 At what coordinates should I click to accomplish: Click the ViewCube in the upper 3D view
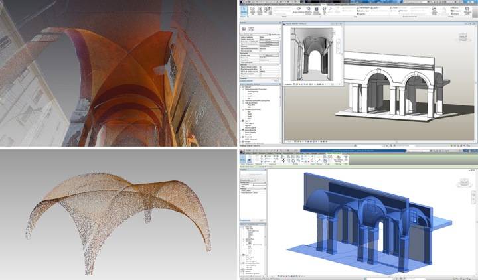coord(463,38)
